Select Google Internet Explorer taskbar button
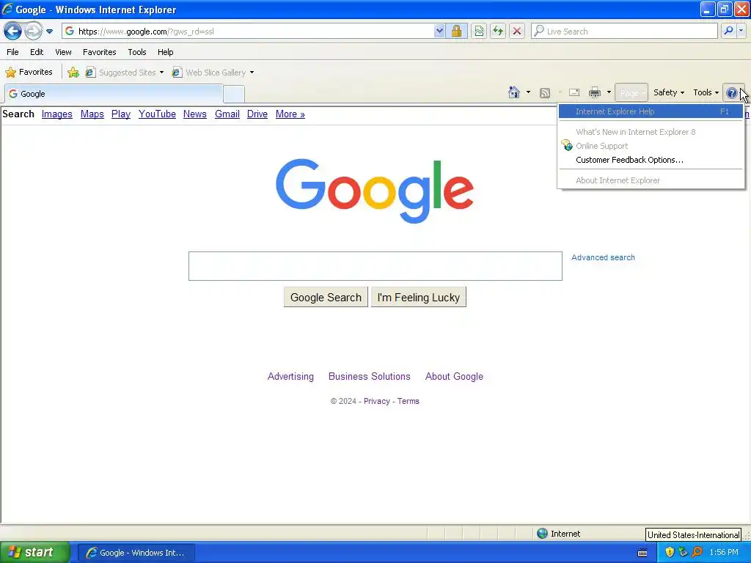The height and width of the screenshot is (563, 751). click(x=136, y=553)
